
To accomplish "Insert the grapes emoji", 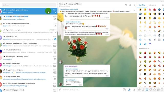I will tap(145, 57).
